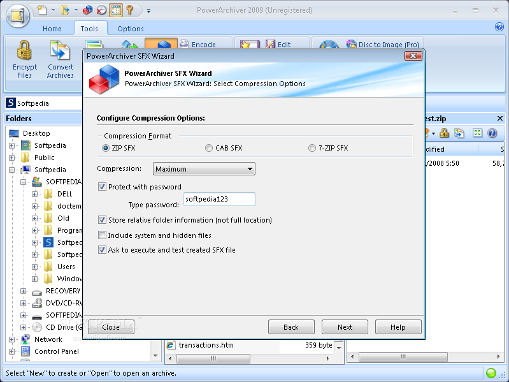Close the SFX Wizard with red X button
Screen dimensions: 509x382
point(413,56)
